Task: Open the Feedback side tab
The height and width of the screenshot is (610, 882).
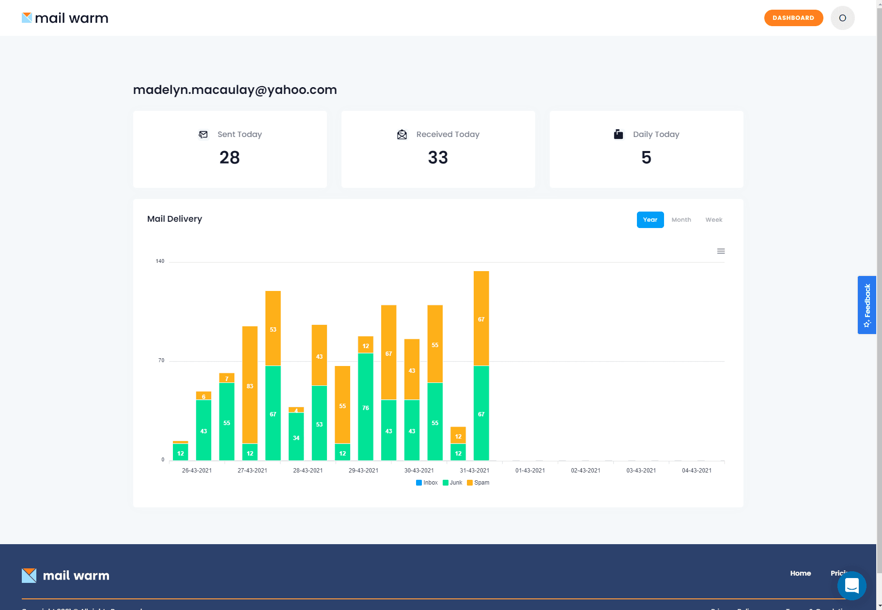Action: point(867,305)
